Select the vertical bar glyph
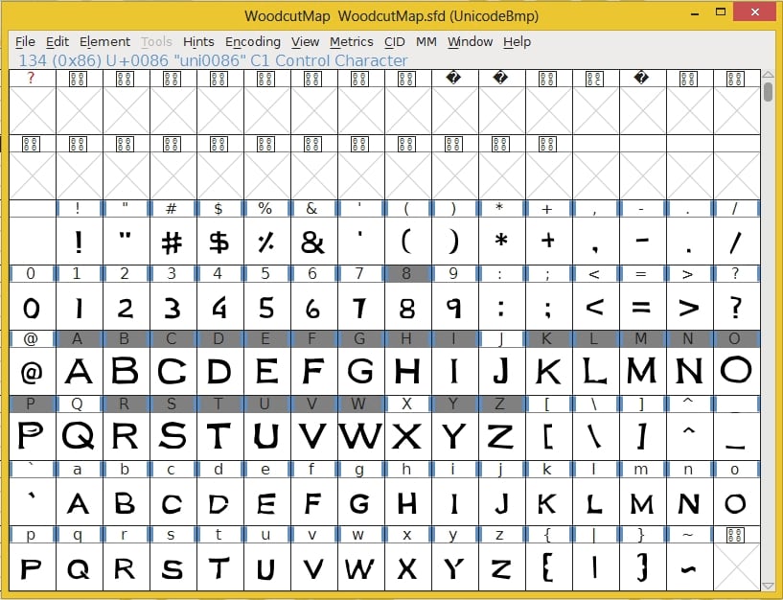The height and width of the screenshot is (600, 783). (596, 567)
